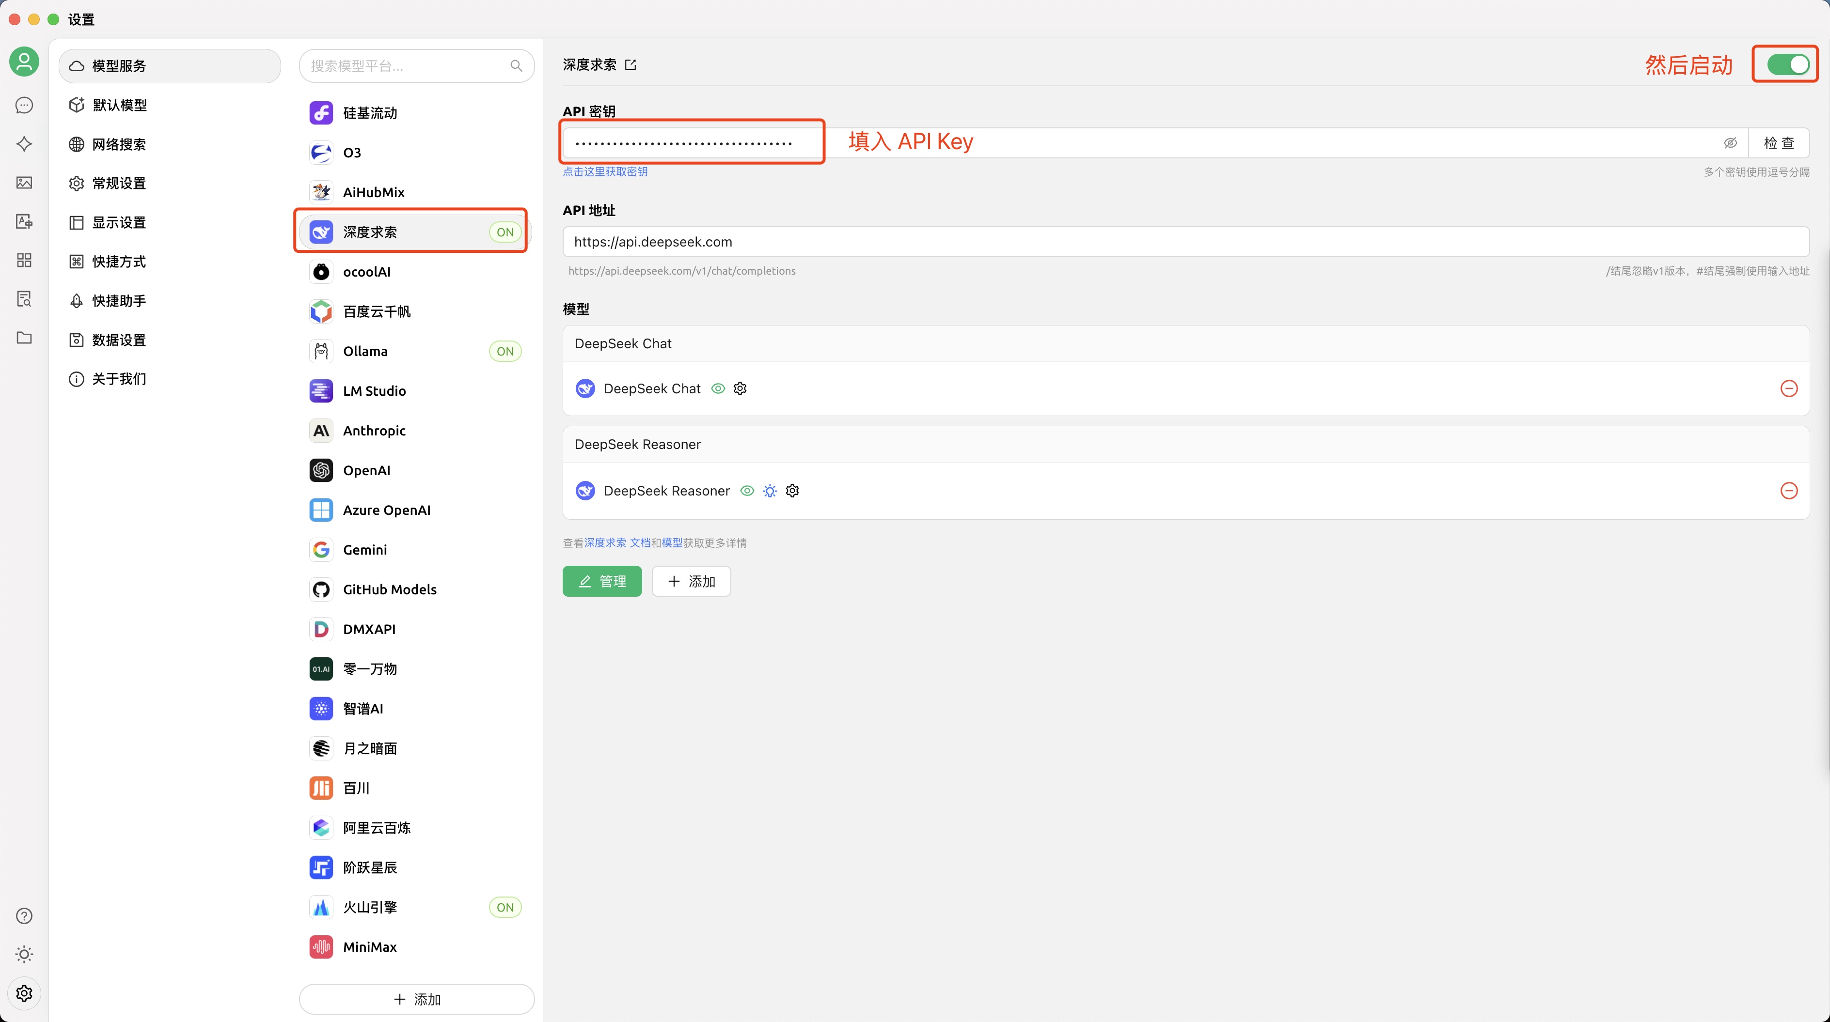
Task: Click vision eye icon on DeepSeek Reasoner
Action: pos(747,491)
